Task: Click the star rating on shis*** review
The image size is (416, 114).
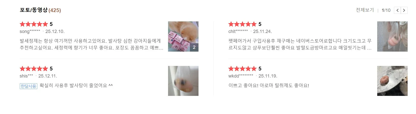Action: (34, 69)
